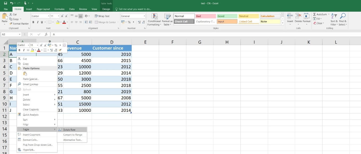The width and height of the screenshot is (361, 154).
Task: Toggle bold formatting in the mini toolbar
Action: pyautogui.click(x=20, y=50)
